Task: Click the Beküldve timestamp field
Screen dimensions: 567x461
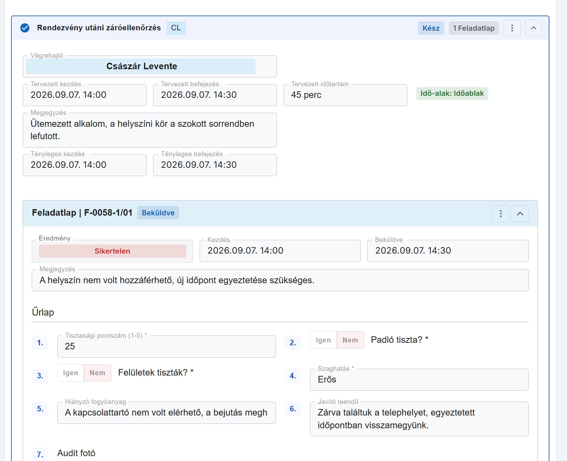Action: [x=448, y=250]
